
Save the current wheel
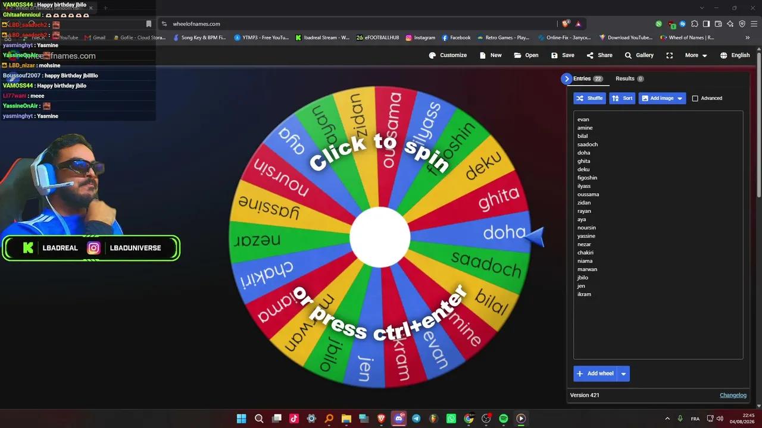(x=563, y=55)
